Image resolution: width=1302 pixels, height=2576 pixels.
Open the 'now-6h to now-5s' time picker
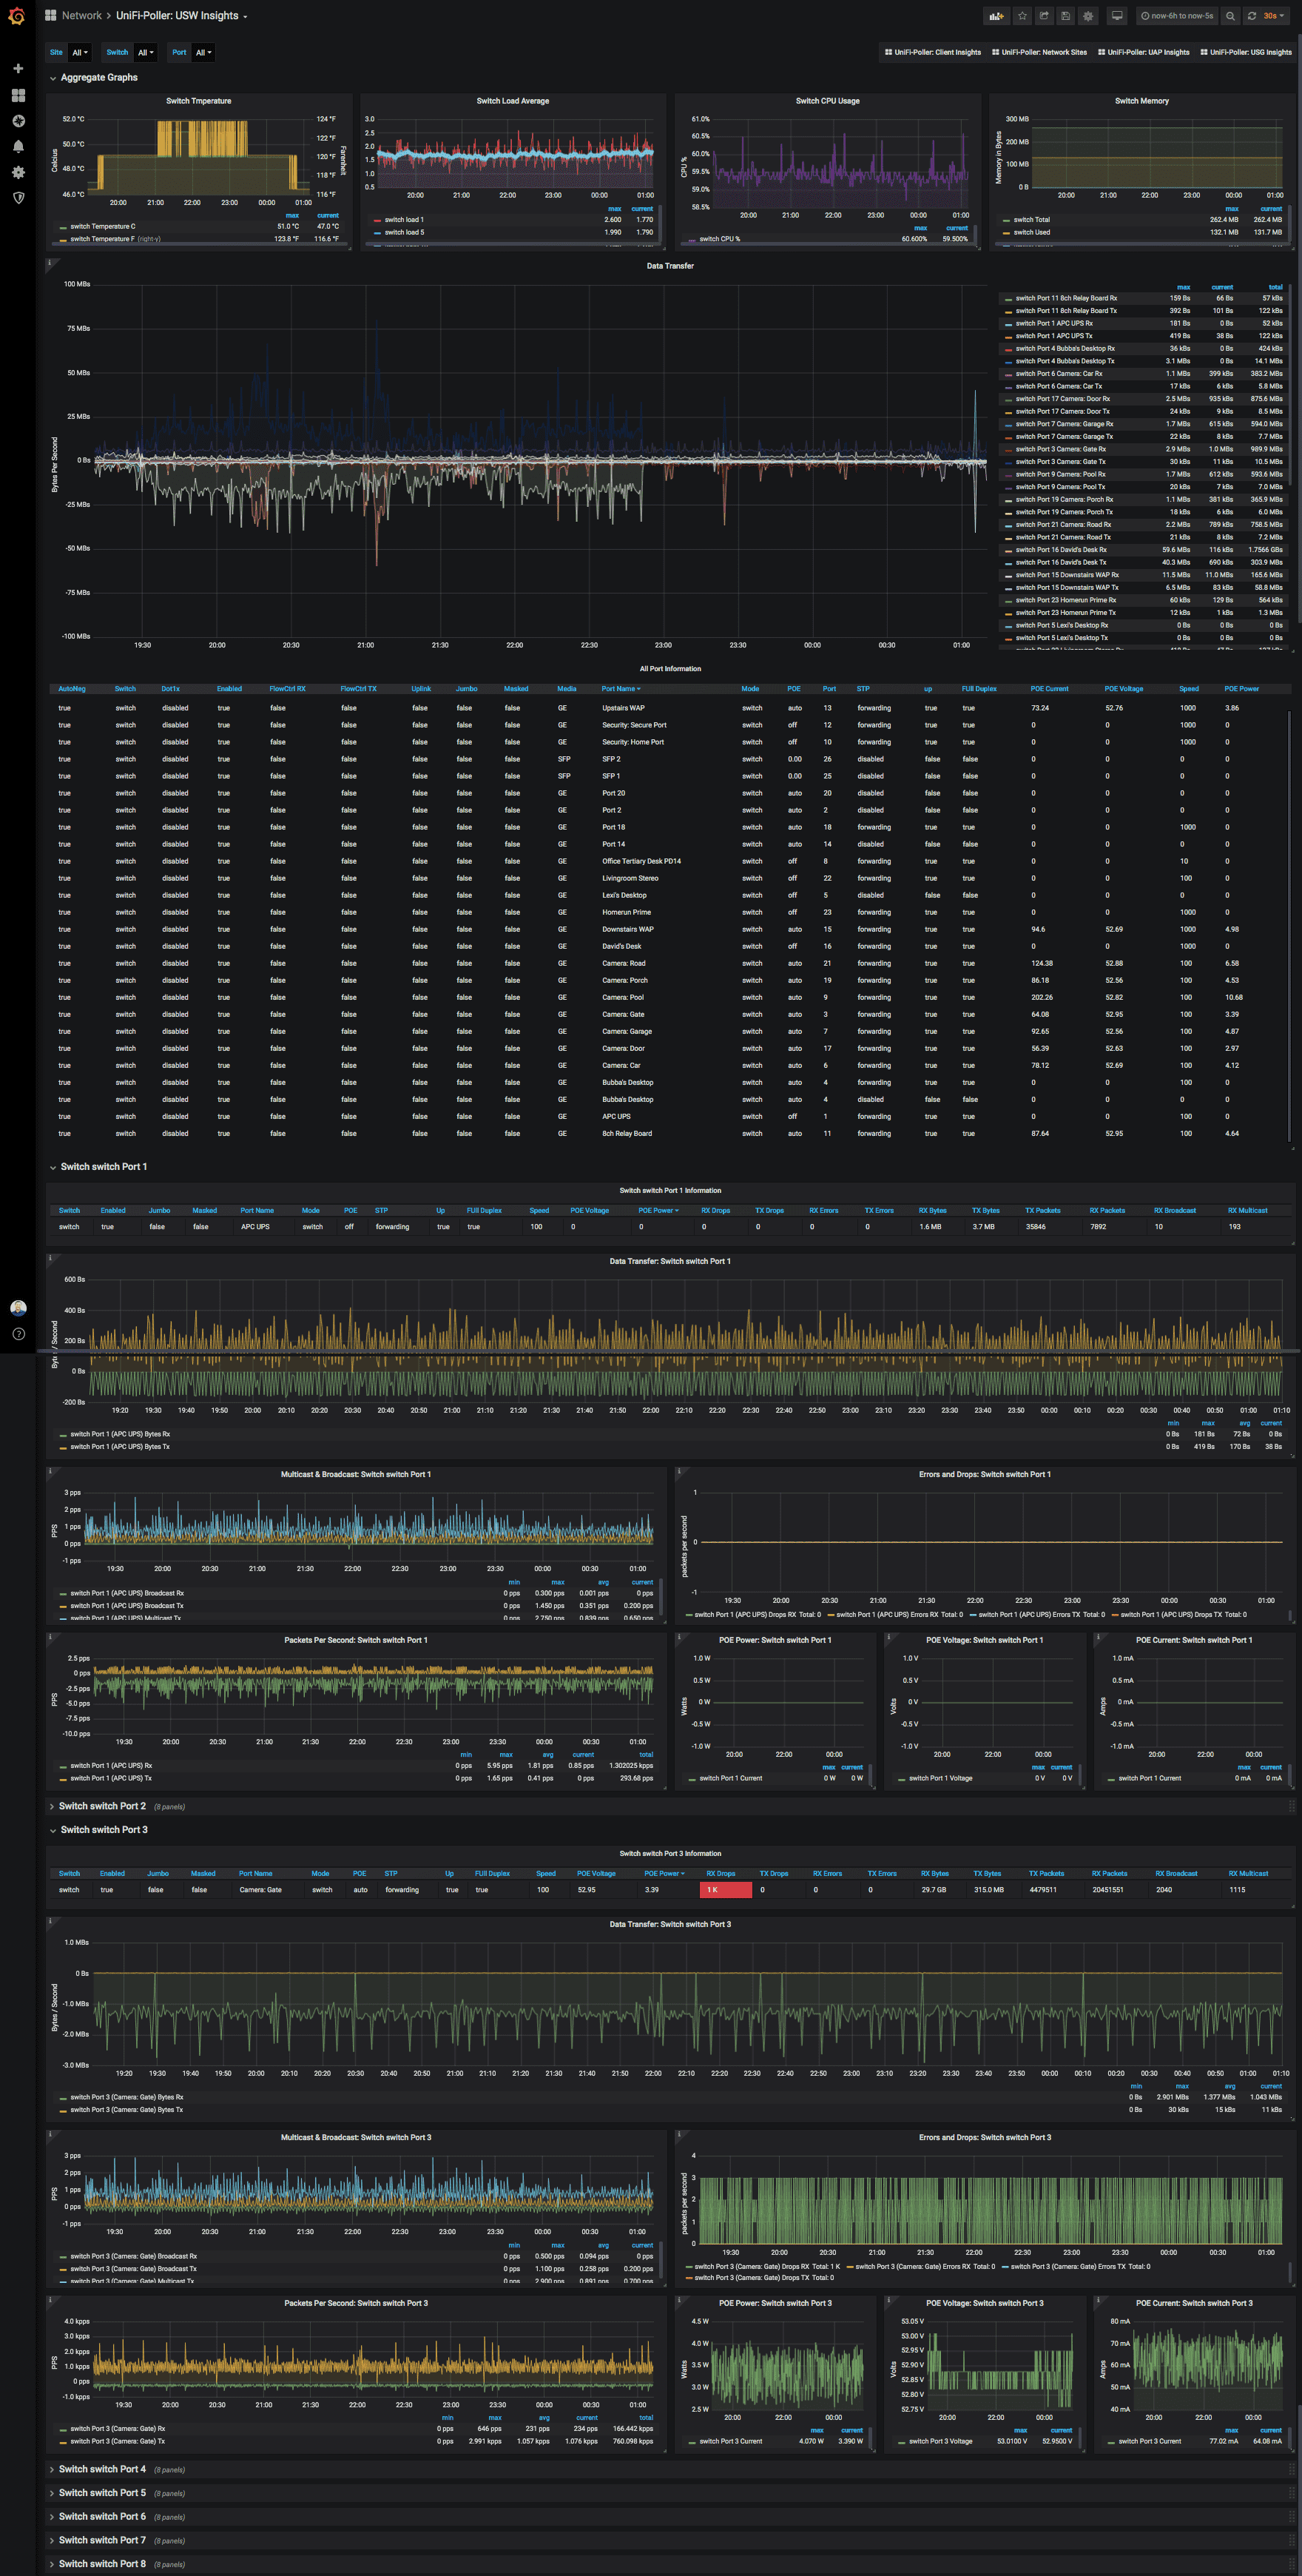(x=1177, y=16)
